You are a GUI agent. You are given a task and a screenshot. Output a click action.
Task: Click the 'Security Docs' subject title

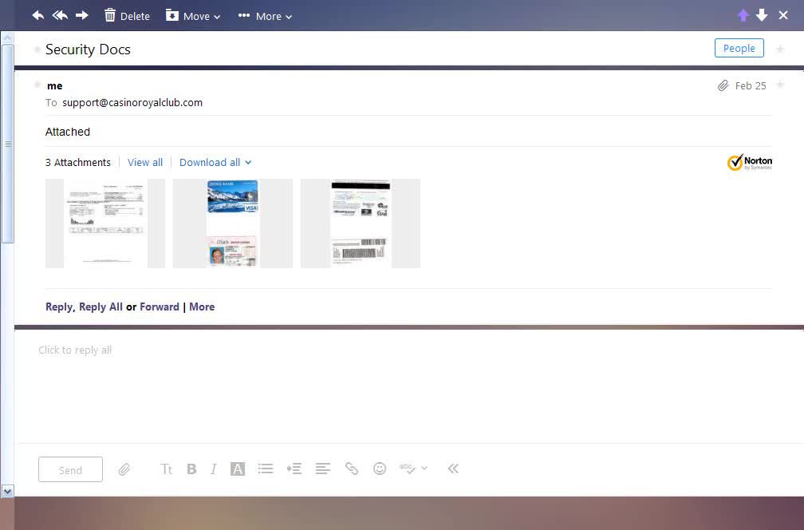(88, 49)
